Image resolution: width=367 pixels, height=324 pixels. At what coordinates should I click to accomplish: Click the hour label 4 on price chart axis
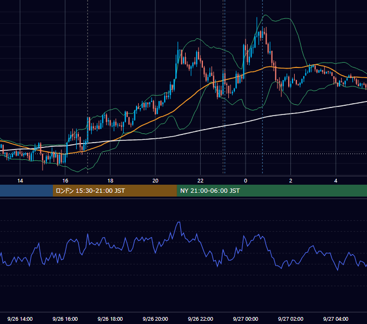(x=336, y=181)
